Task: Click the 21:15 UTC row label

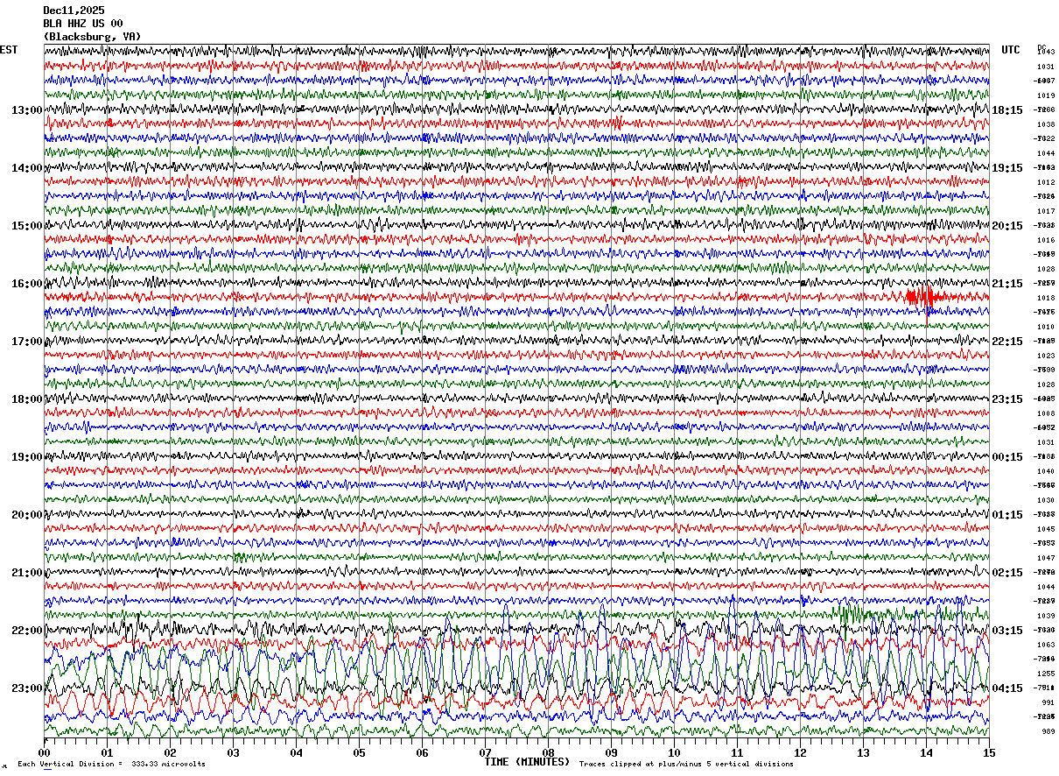Action: click(1007, 284)
